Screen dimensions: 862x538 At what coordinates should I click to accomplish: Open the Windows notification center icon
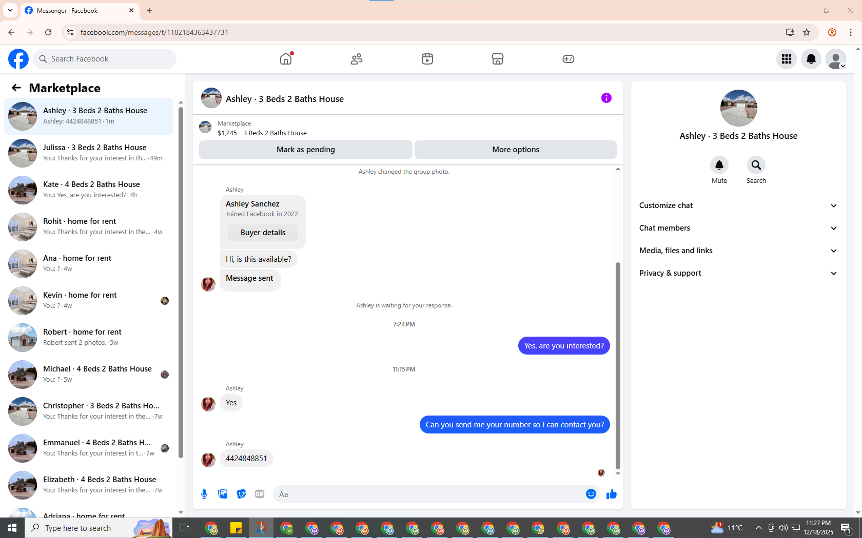847,528
